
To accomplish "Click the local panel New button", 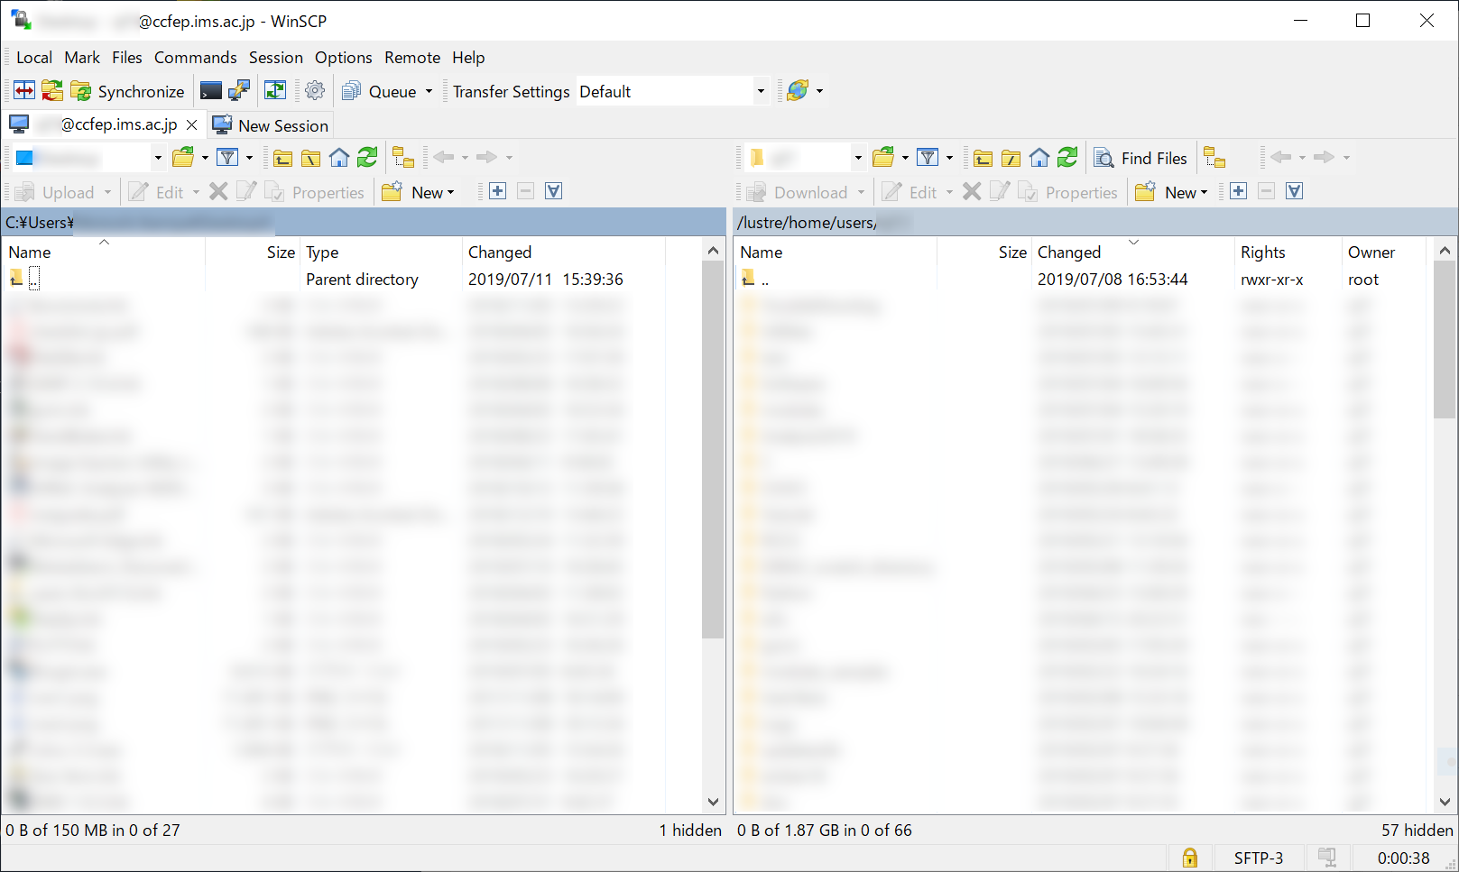I will point(419,192).
